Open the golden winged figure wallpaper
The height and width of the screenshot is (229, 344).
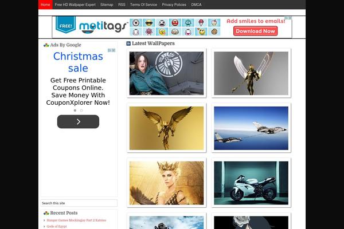166,128
